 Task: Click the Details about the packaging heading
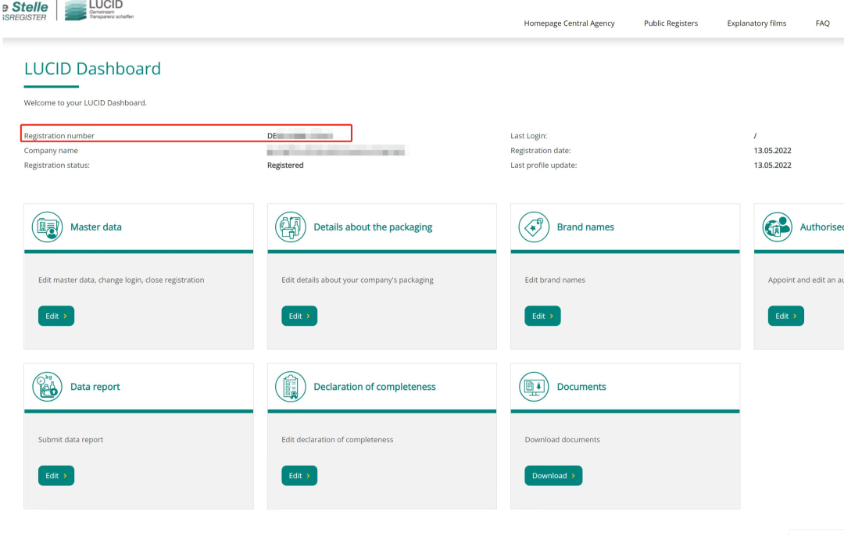click(373, 227)
